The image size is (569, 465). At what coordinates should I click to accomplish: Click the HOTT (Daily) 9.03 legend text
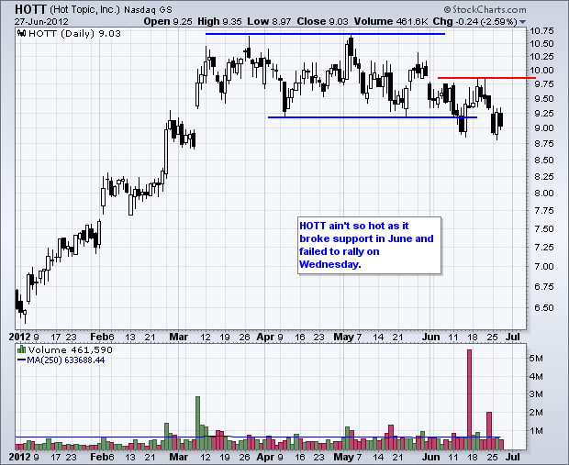(x=74, y=34)
